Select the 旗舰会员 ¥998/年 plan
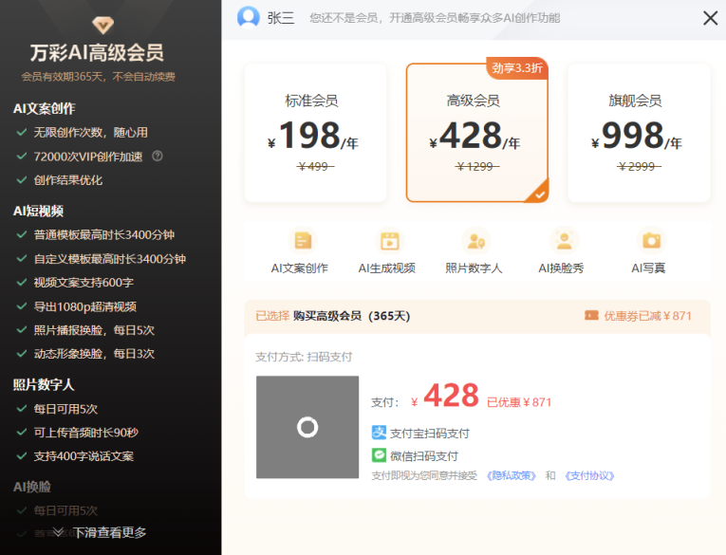The width and height of the screenshot is (726, 555). 639,133
